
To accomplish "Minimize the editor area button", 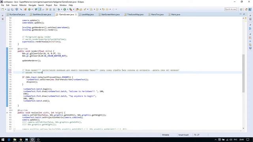I will pyautogui.click(x=240, y=14).
